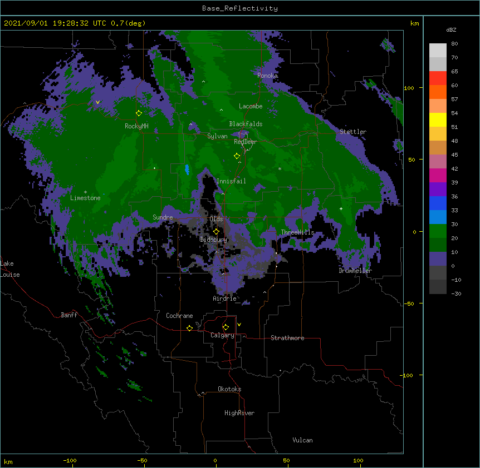The height and width of the screenshot is (468, 480).
Task: Click the Banff label
Action: point(69,315)
